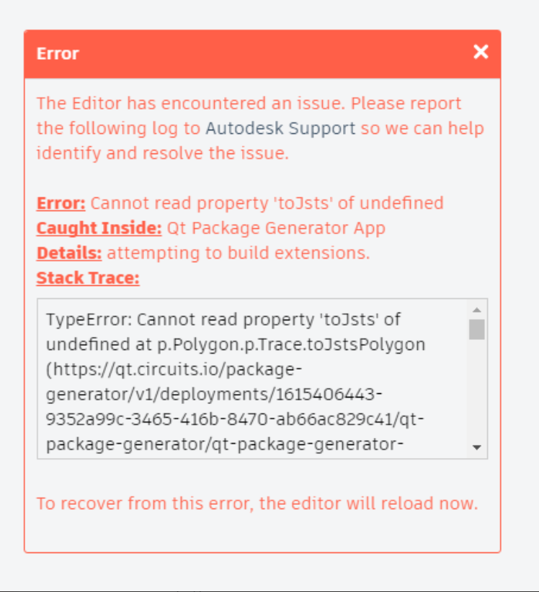Close the Error dialog with the X

(x=481, y=52)
